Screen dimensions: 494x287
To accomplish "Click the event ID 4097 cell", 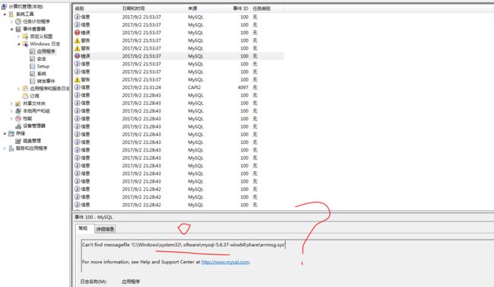I will [243, 88].
